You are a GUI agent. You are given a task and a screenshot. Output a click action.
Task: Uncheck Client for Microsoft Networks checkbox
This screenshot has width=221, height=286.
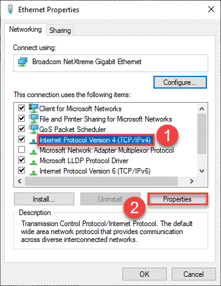[21, 108]
